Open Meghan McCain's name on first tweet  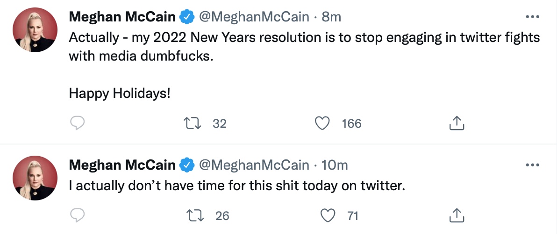(x=122, y=17)
